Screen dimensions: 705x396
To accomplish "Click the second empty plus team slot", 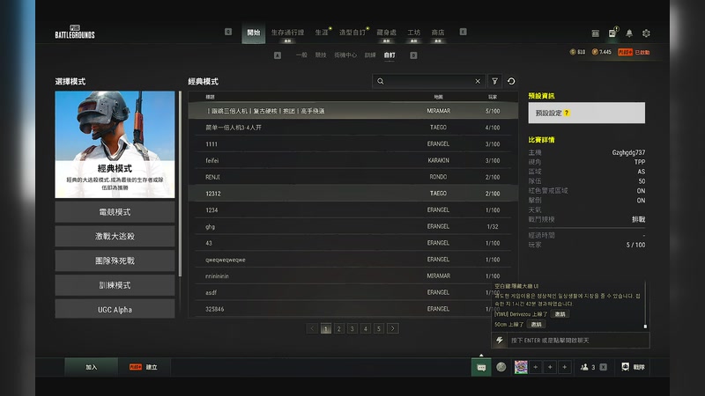I will 550,367.
